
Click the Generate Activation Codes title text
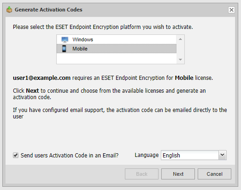(48, 10)
